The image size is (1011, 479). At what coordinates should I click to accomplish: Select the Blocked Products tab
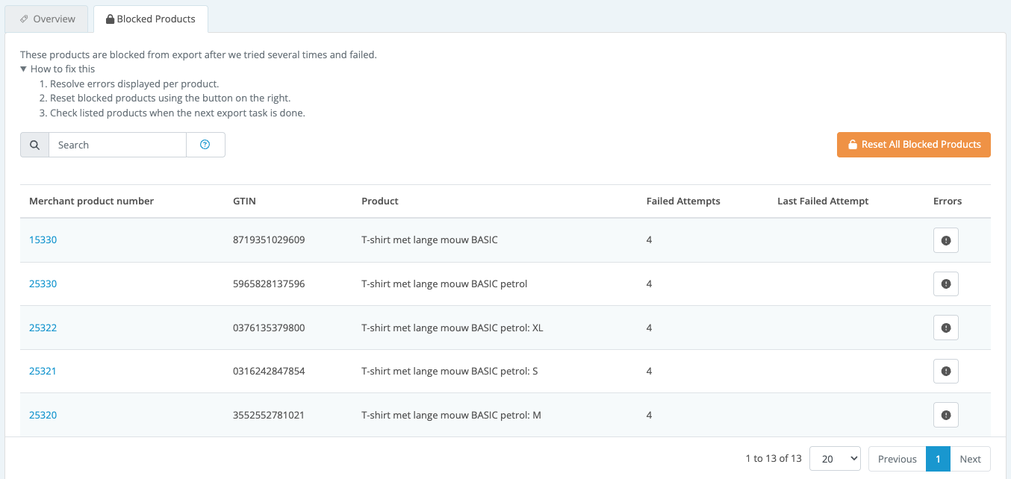click(x=151, y=19)
